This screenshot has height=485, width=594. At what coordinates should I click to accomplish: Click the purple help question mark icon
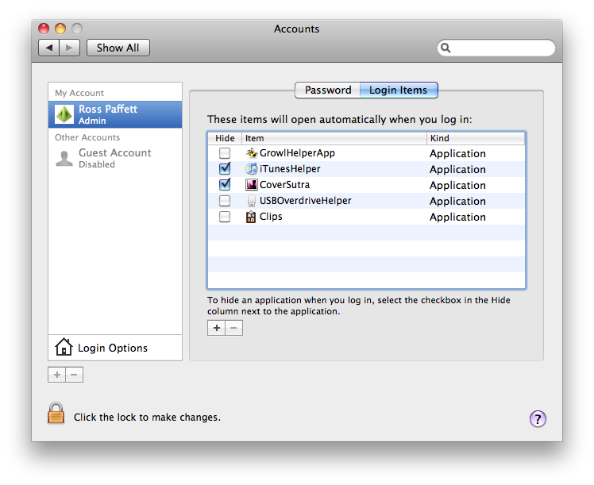(538, 418)
